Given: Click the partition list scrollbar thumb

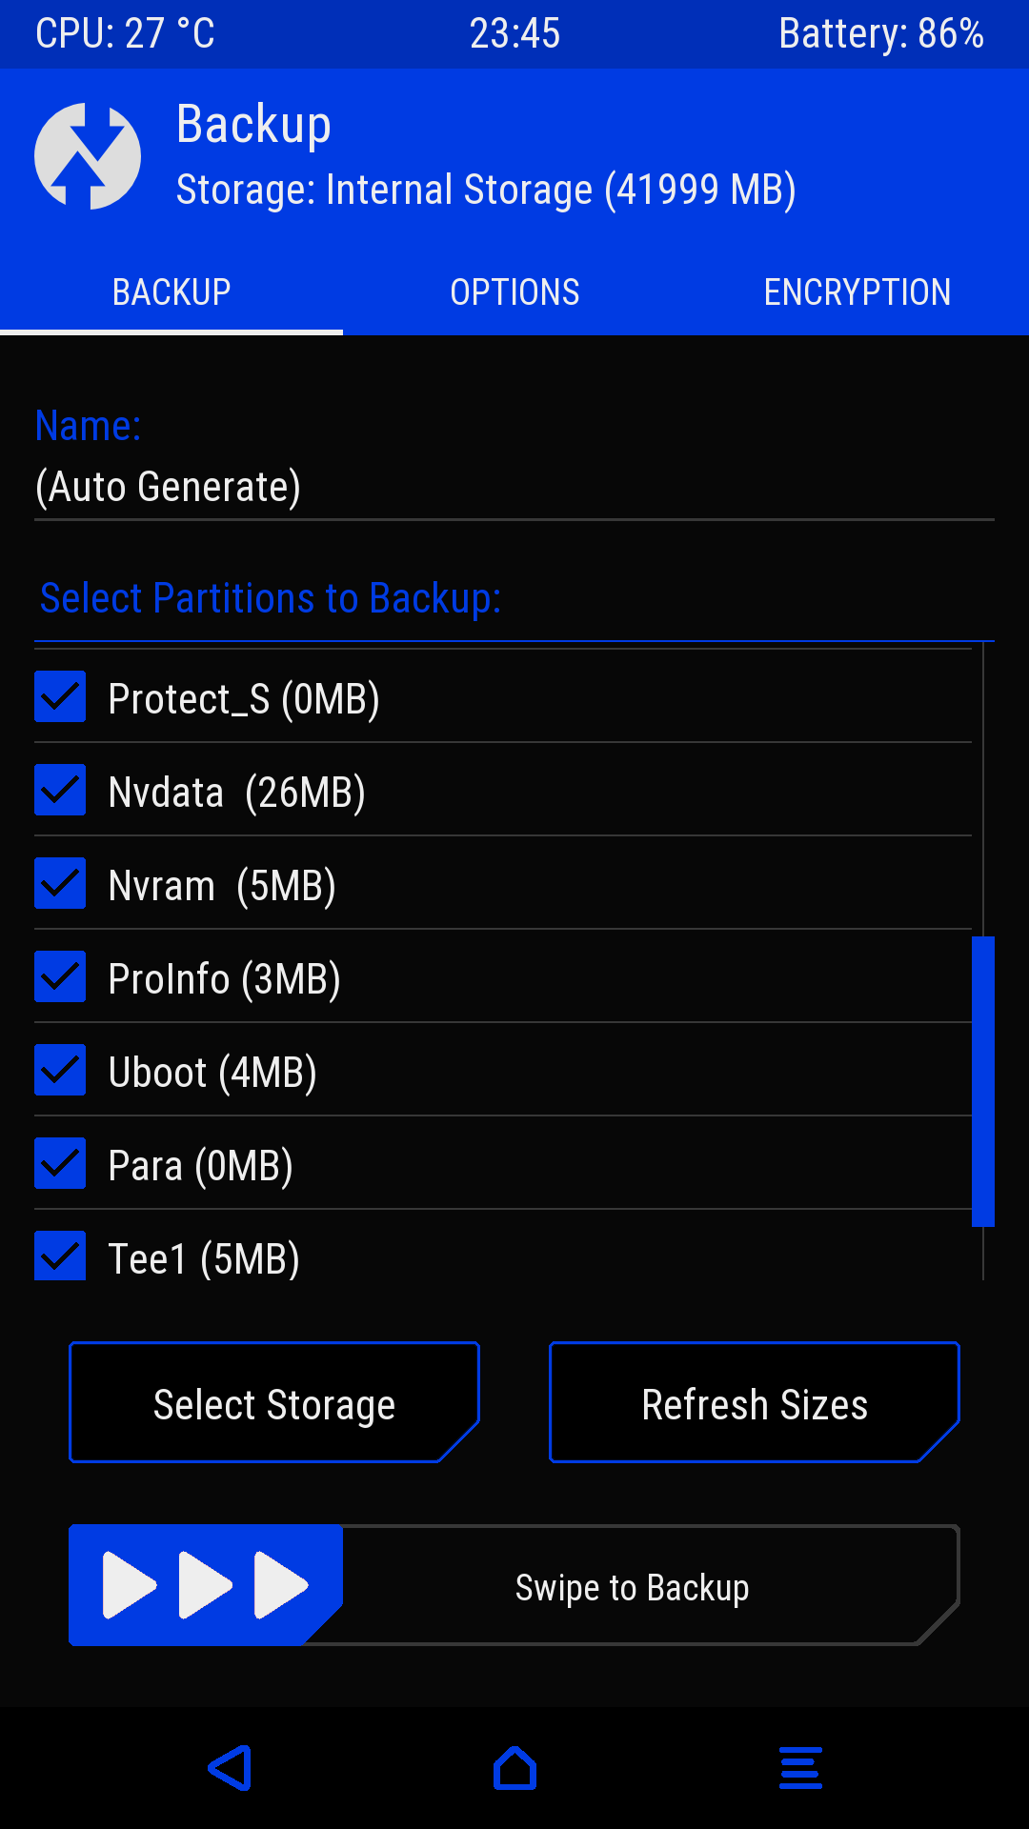Looking at the screenshot, I should [983, 1081].
